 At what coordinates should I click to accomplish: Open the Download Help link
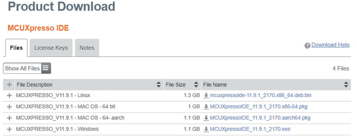tap(330, 45)
